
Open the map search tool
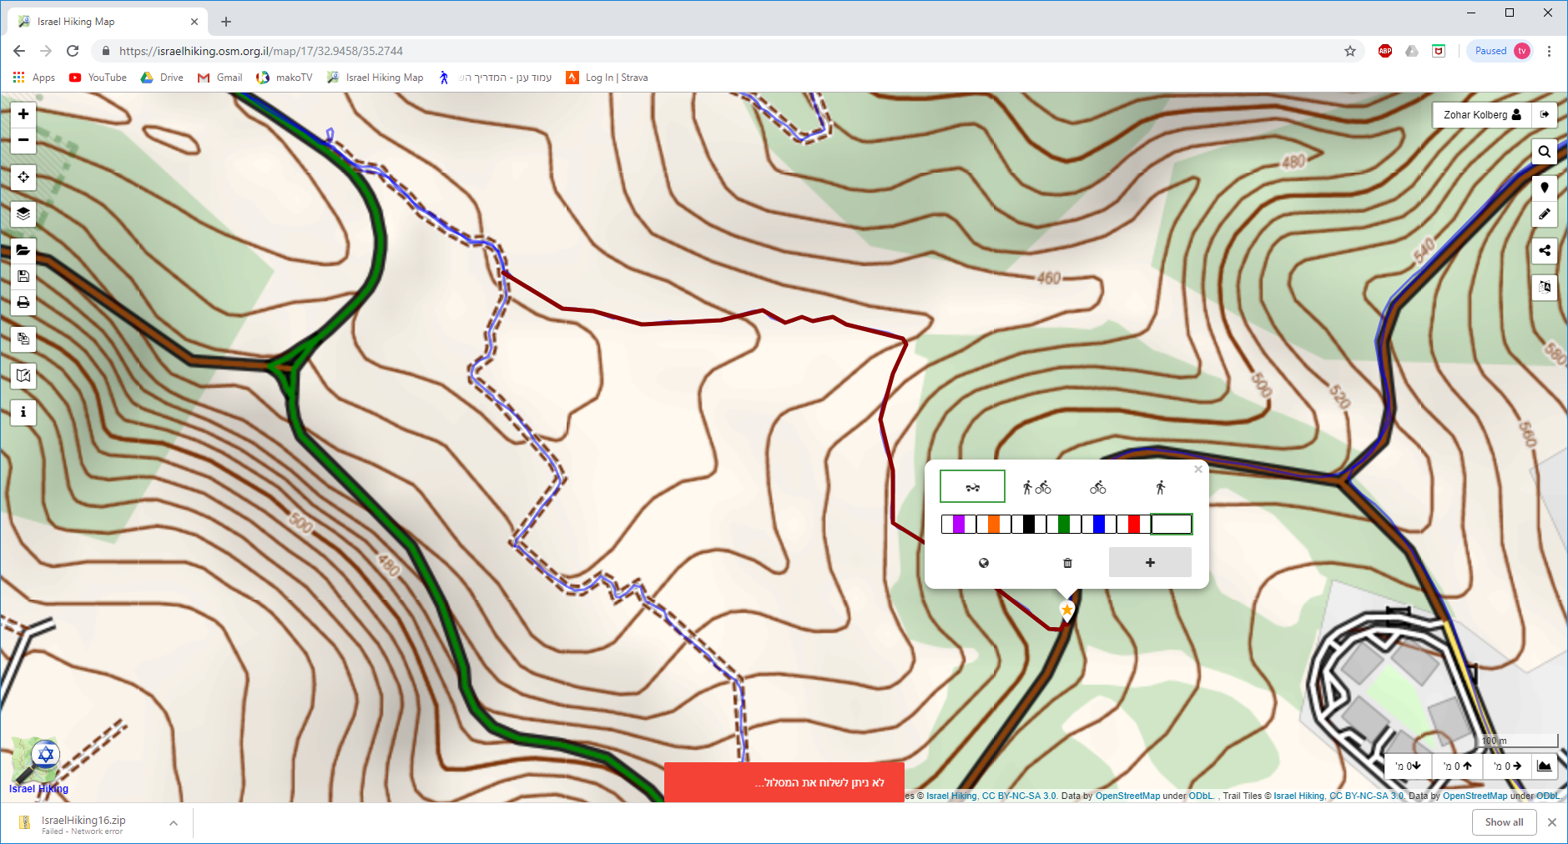tap(1545, 152)
